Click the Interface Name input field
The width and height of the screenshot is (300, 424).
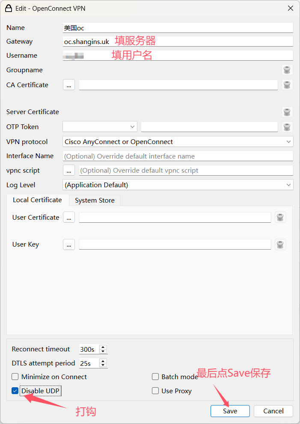tap(178, 156)
